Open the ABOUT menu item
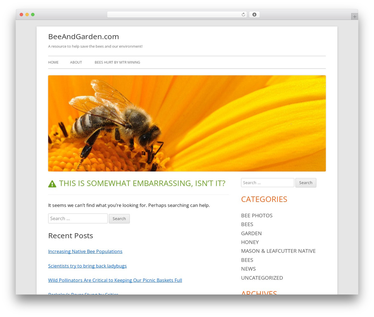The image size is (374, 317). (76, 62)
